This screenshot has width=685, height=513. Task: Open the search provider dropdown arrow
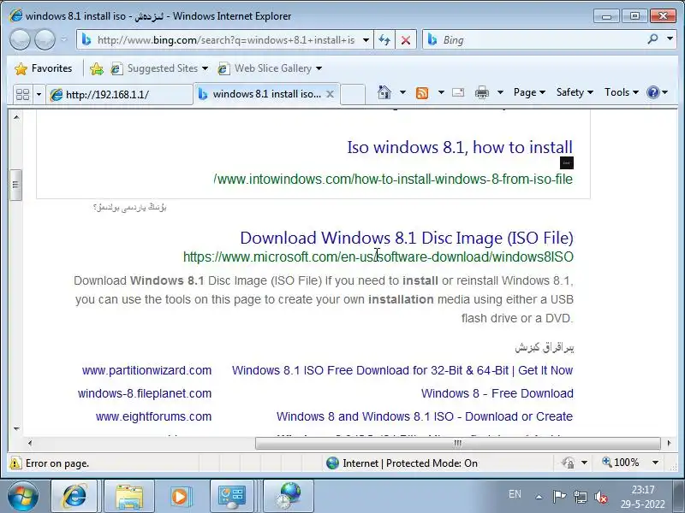coord(670,38)
